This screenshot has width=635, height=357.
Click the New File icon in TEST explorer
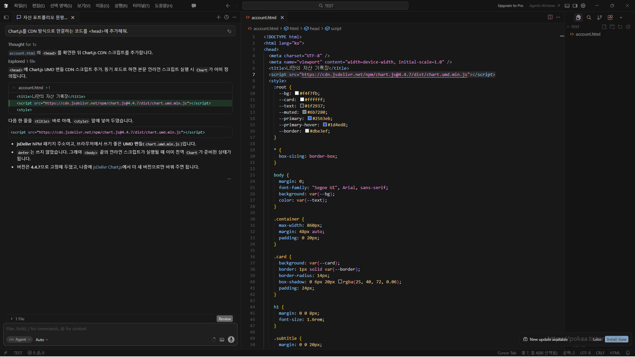tap(604, 27)
